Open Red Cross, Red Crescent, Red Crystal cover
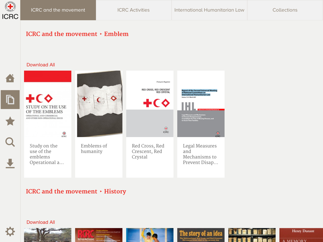 [x=150, y=104]
